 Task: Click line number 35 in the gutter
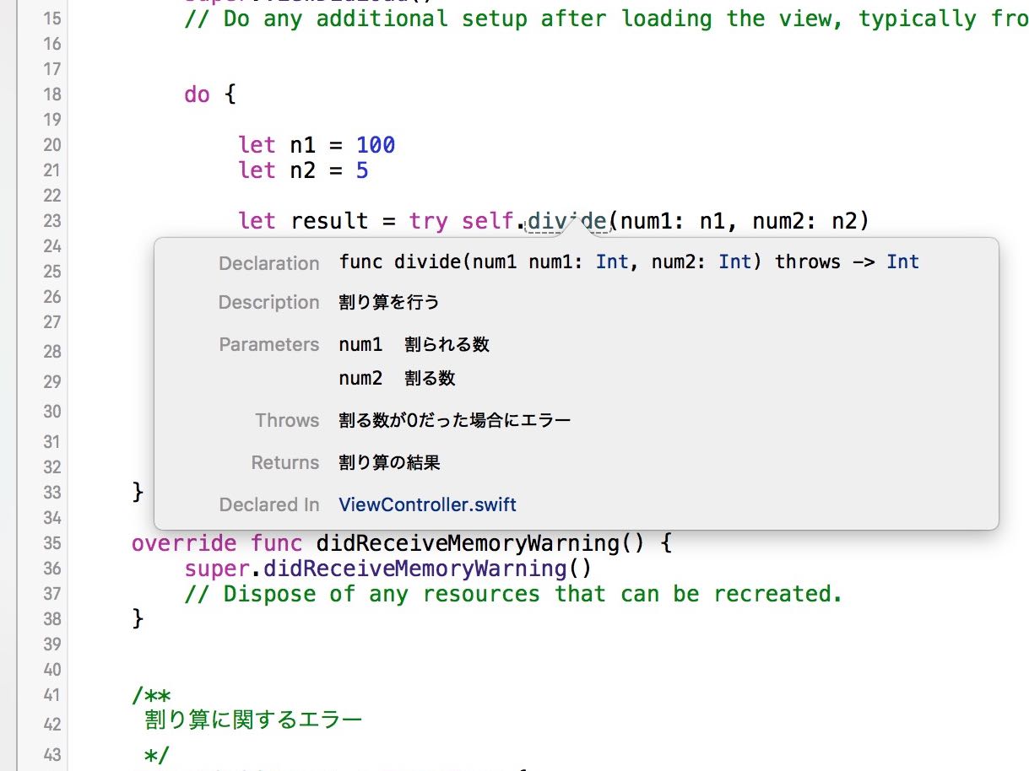pyautogui.click(x=51, y=542)
